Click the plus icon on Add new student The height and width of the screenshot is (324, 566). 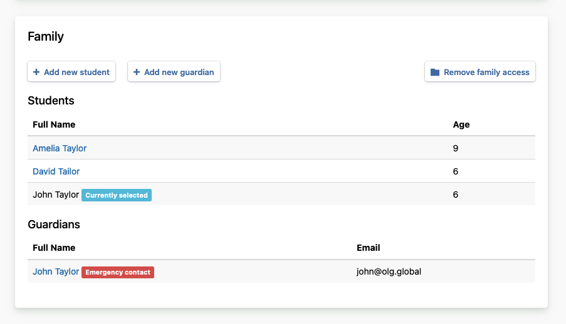[x=36, y=72]
